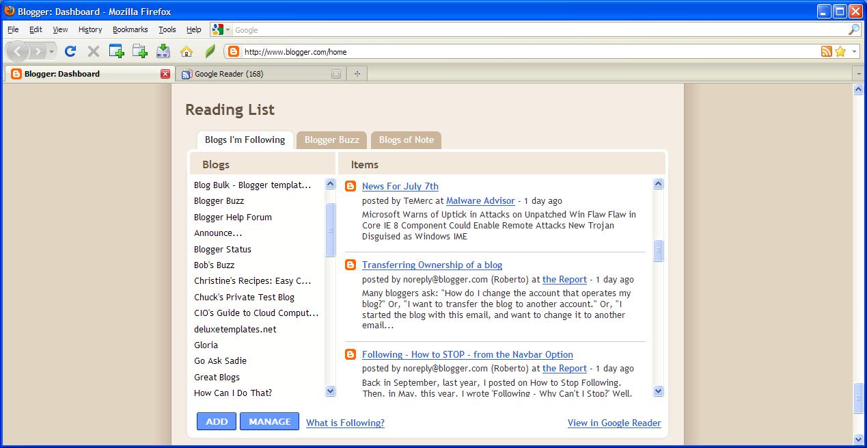Open the address bar URL history dropdown
867x448 pixels.
coord(855,52)
